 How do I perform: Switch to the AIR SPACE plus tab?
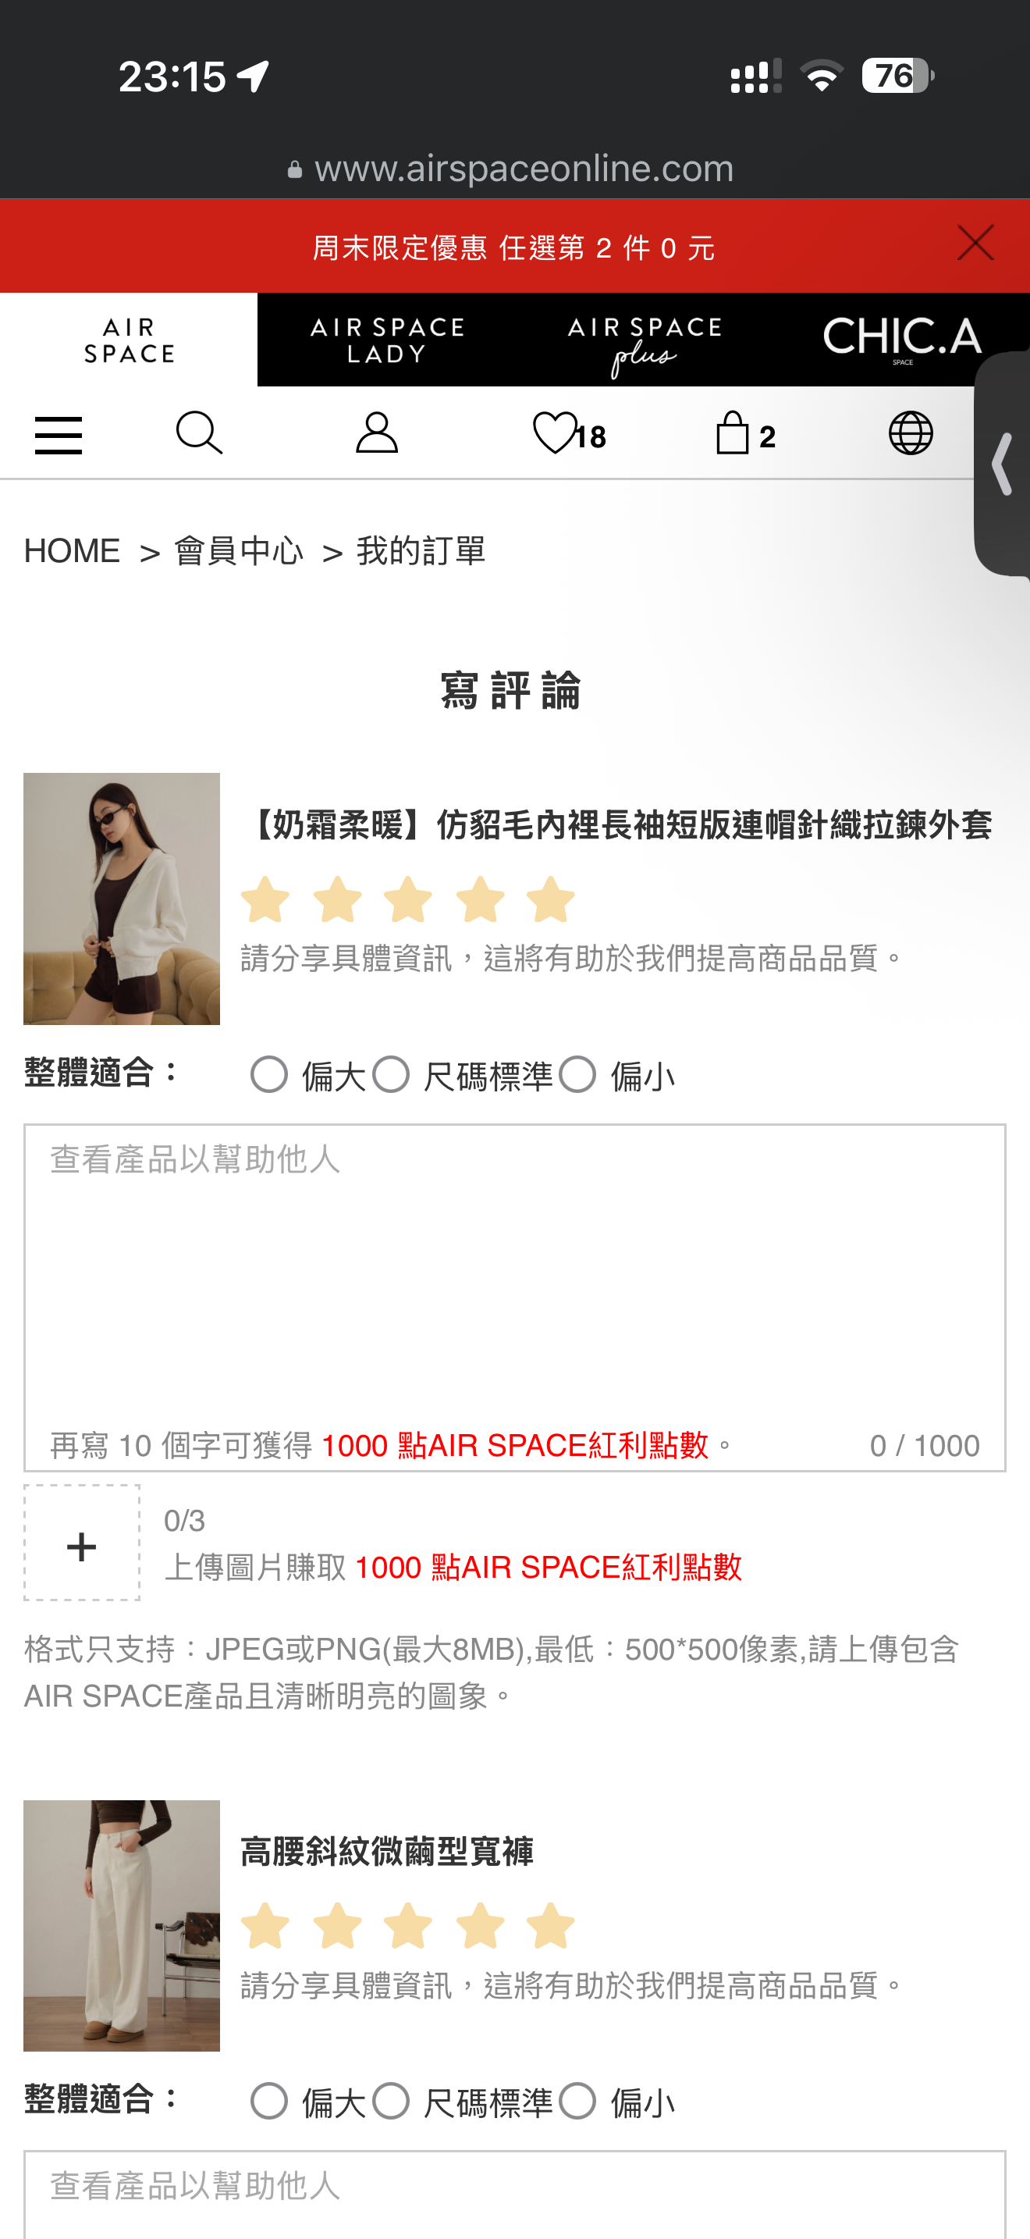[x=644, y=340]
